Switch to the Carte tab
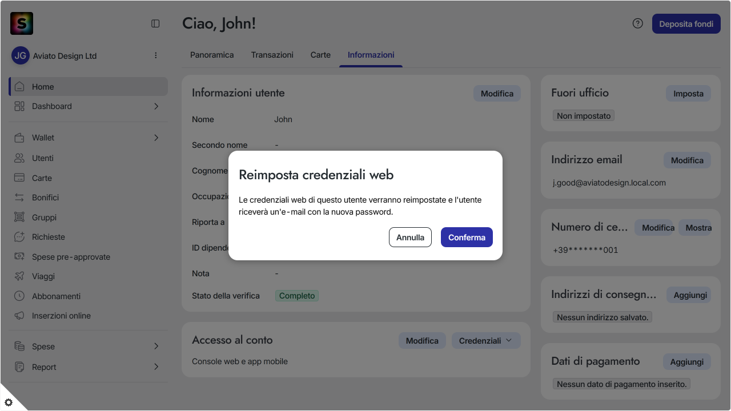 [x=320, y=55]
